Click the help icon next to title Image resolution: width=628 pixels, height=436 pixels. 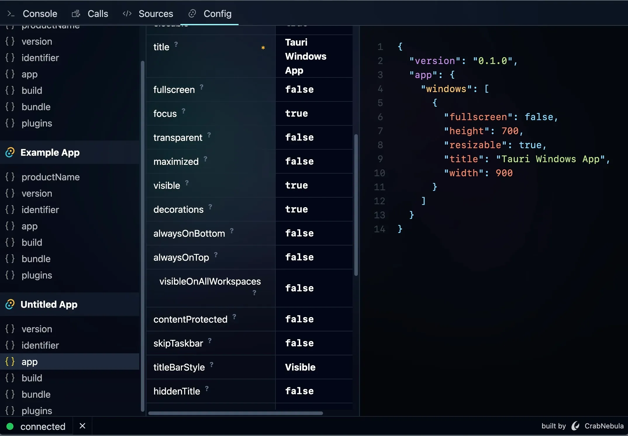(x=176, y=44)
